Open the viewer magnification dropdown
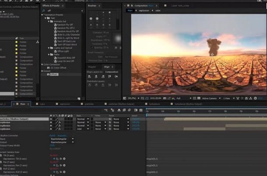267x176 pixels. tap(133, 98)
